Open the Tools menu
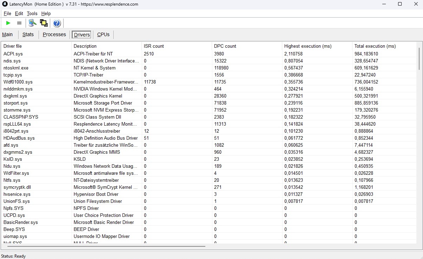Screen dimensions: 423x259 (x=32, y=13)
